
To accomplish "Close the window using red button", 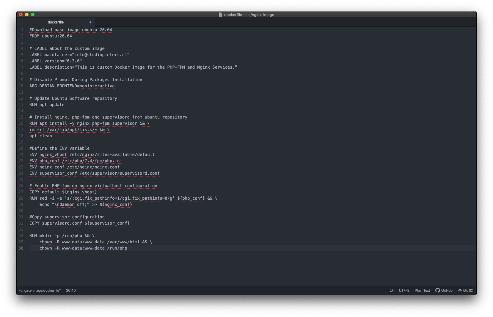I will point(21,15).
